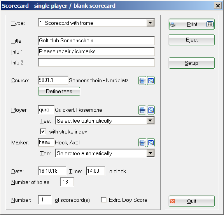This screenshot has height=215, width=224.
Task: Click into the Info 2 field
Action: coord(96,62)
